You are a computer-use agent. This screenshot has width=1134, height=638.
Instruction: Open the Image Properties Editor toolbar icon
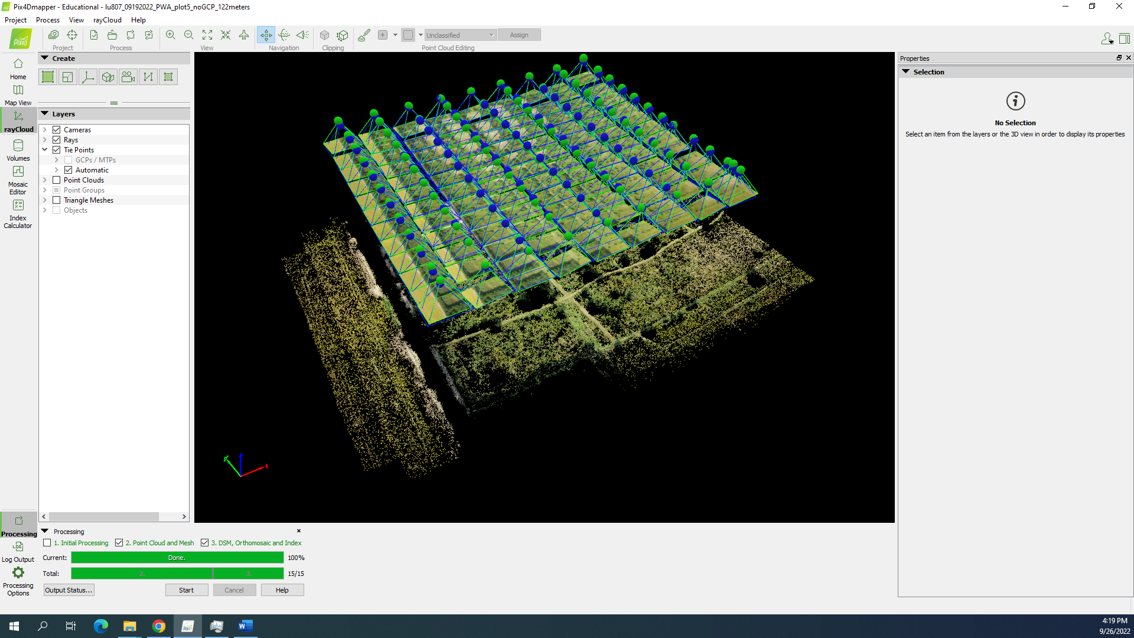pyautogui.click(x=53, y=35)
